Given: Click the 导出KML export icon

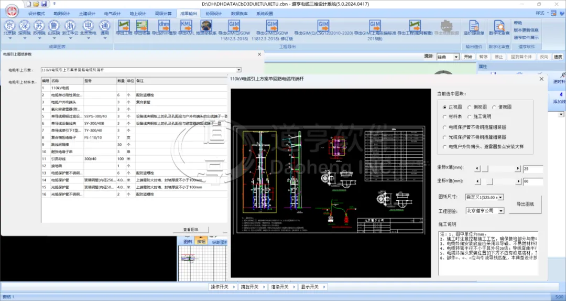Looking at the screenshot, I should click(x=186, y=26).
